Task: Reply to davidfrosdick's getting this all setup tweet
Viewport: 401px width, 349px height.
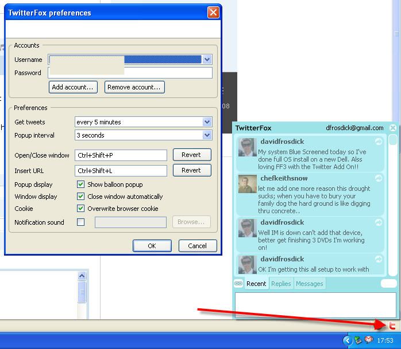Action: (379, 259)
